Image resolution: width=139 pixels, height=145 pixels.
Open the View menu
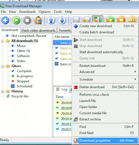(x=12, y=12)
